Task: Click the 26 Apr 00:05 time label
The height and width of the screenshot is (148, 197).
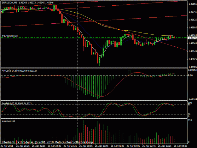Action: coord(86,146)
